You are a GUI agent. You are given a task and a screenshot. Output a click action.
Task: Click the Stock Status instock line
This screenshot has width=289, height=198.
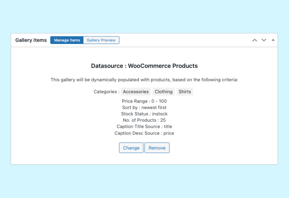point(144,114)
